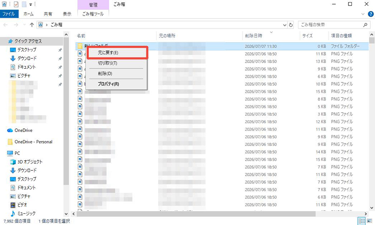Go forward with the right arrow
The width and height of the screenshot is (375, 225).
click(16, 25)
